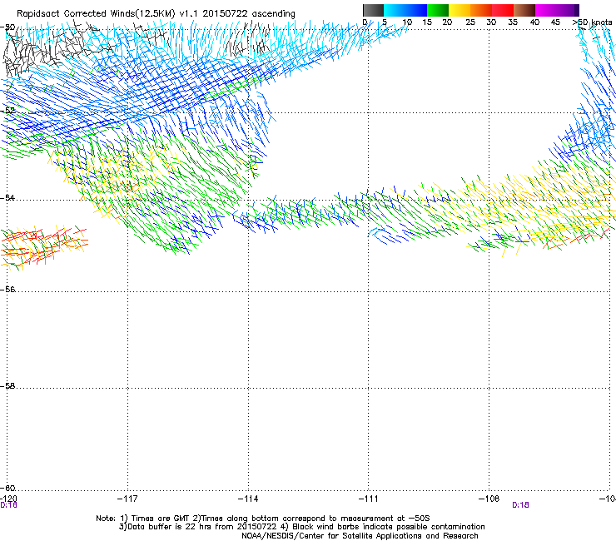Pick the yellow 20-25 knots legend swatch
Screen dimensions: 616x541
pyautogui.click(x=460, y=10)
